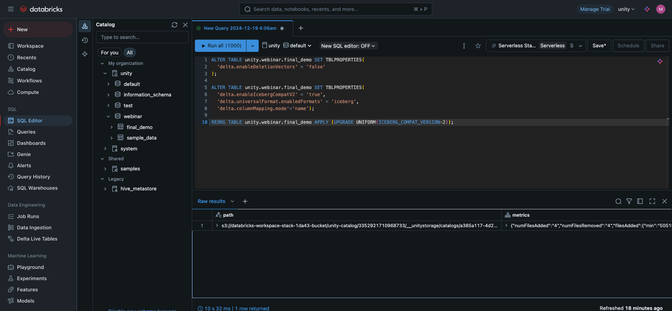Screen dimensions: 672x311
Task: Click the catalog 'Type to search' field
Action: pos(142,37)
